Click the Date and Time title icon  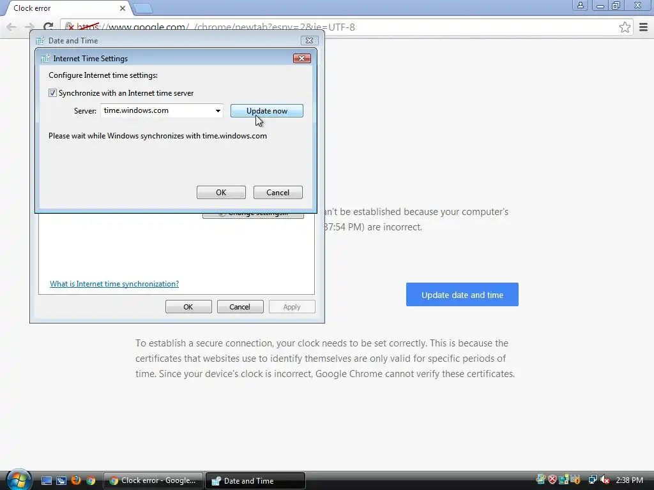pyautogui.click(x=40, y=40)
